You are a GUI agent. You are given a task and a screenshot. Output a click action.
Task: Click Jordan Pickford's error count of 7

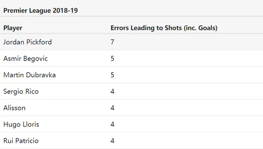pyautogui.click(x=113, y=42)
